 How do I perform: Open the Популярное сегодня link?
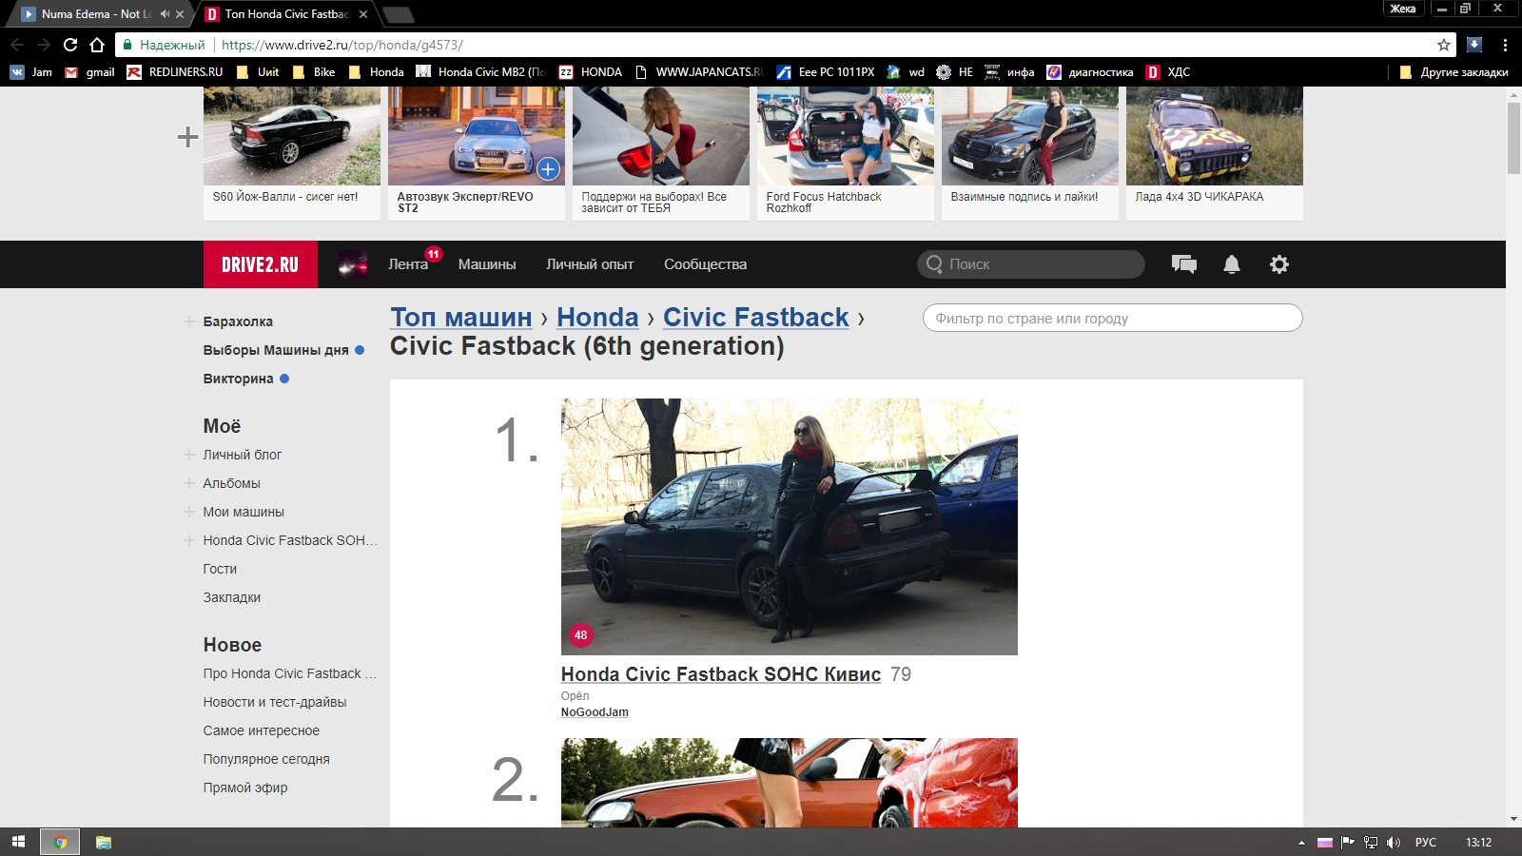(x=266, y=759)
